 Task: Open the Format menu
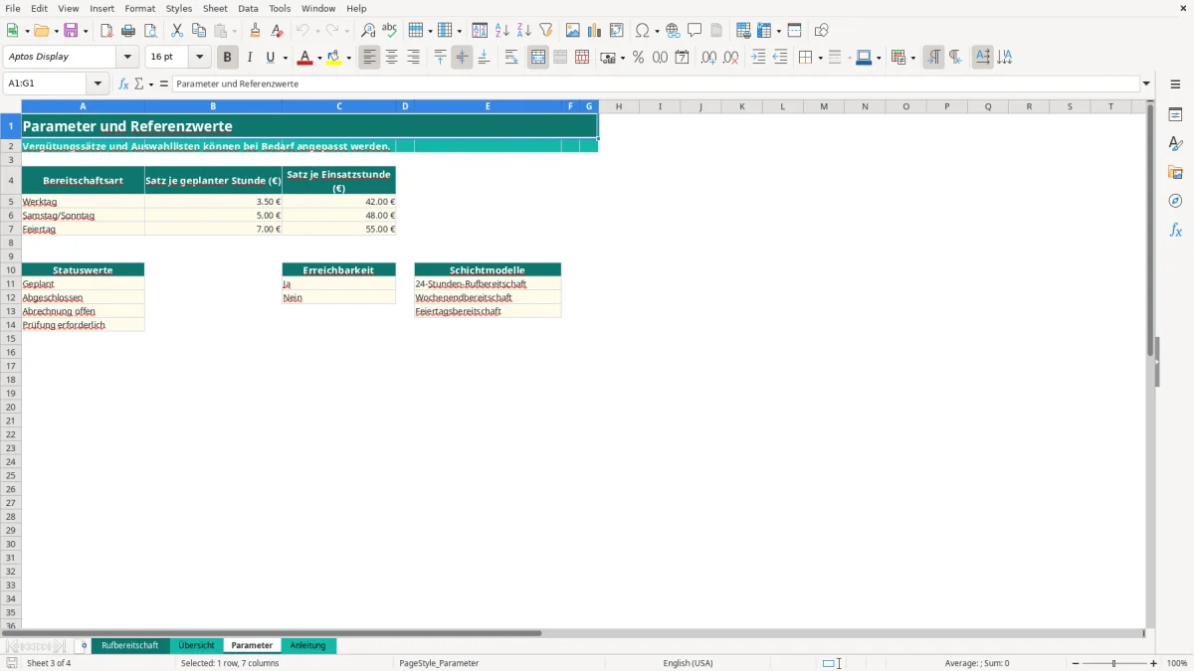coord(140,8)
